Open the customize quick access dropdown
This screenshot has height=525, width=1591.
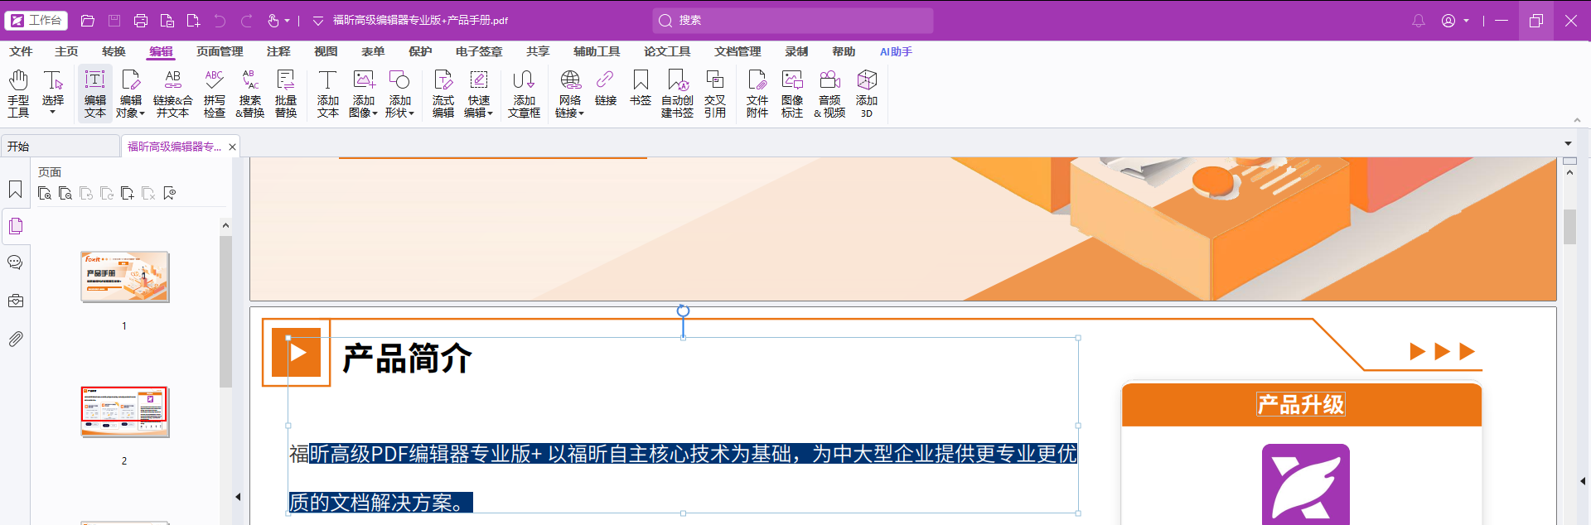point(318,21)
